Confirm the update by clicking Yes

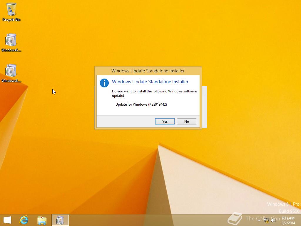click(165, 121)
